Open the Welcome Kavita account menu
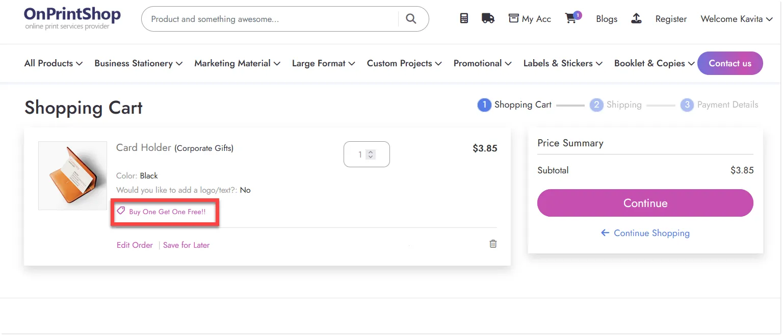783x336 pixels. coord(737,19)
